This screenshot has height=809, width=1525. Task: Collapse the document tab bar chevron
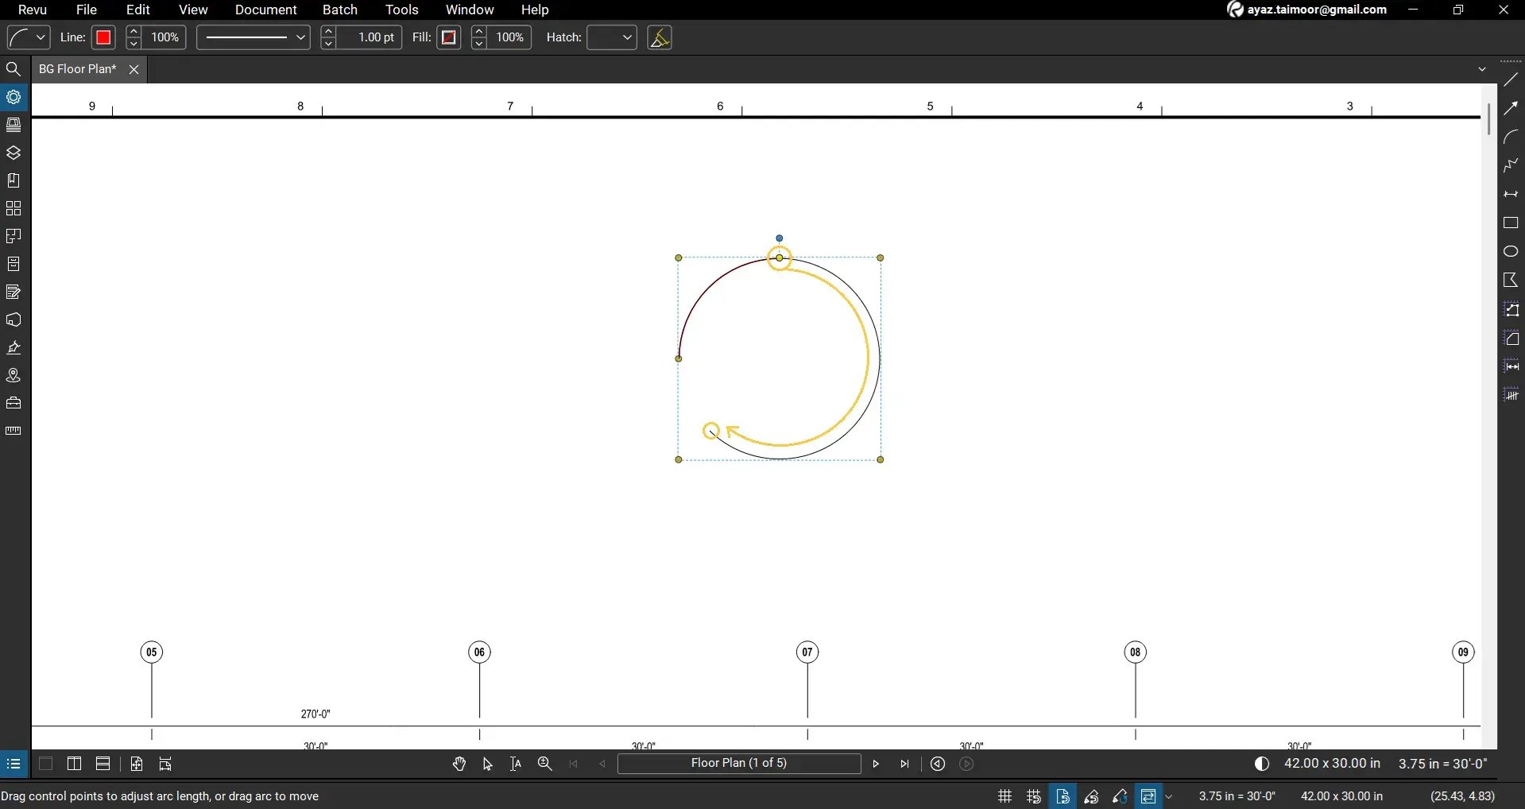tap(1482, 68)
